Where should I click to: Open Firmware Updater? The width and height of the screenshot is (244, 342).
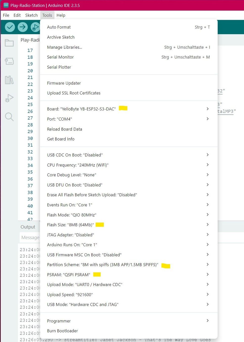(x=129, y=83)
